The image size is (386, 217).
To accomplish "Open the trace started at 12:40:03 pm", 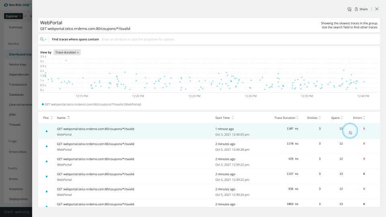I will click(x=209, y=131).
